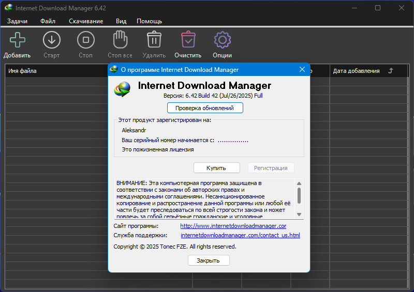Click the IDM logo in the dialog

click(122, 89)
